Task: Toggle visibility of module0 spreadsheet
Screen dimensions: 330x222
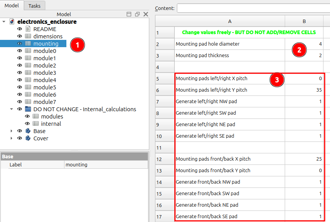Action: 20,51
